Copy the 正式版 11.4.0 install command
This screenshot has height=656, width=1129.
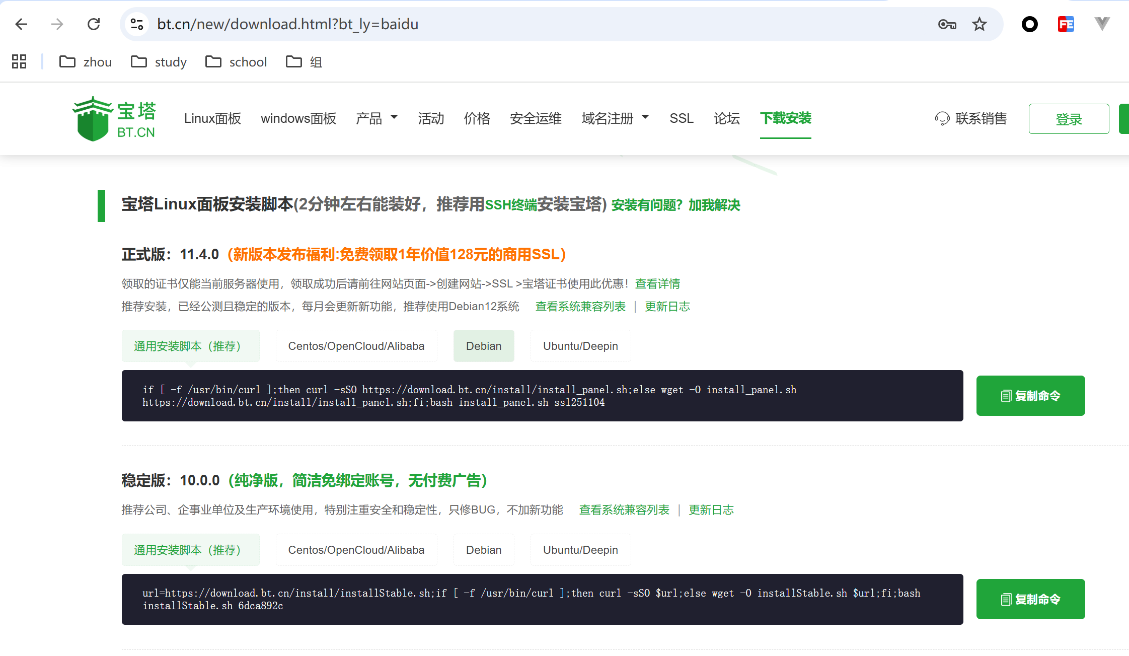tap(1030, 396)
